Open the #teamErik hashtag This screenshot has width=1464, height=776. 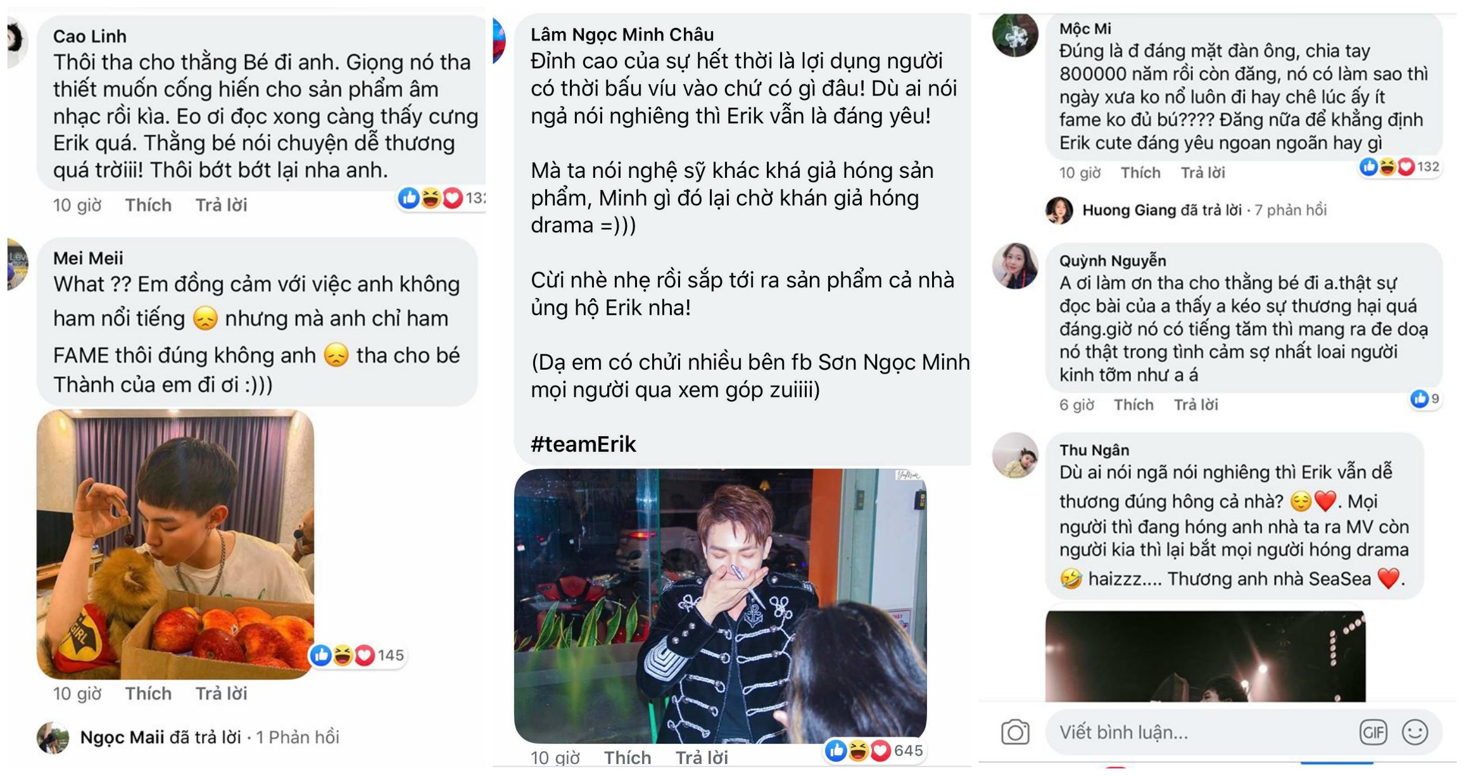click(x=583, y=444)
